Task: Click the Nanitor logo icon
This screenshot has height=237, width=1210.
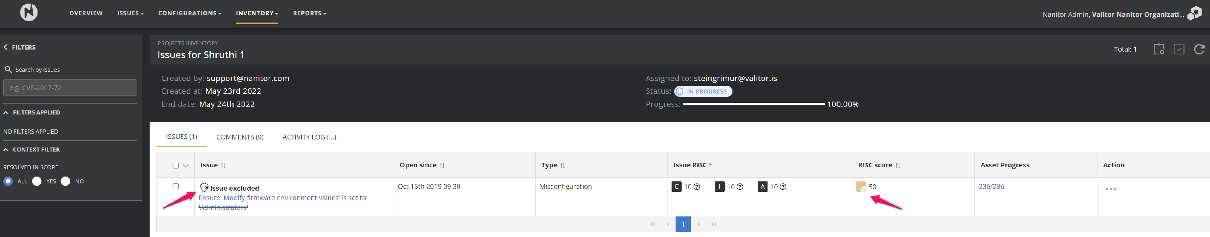Action: (x=29, y=12)
